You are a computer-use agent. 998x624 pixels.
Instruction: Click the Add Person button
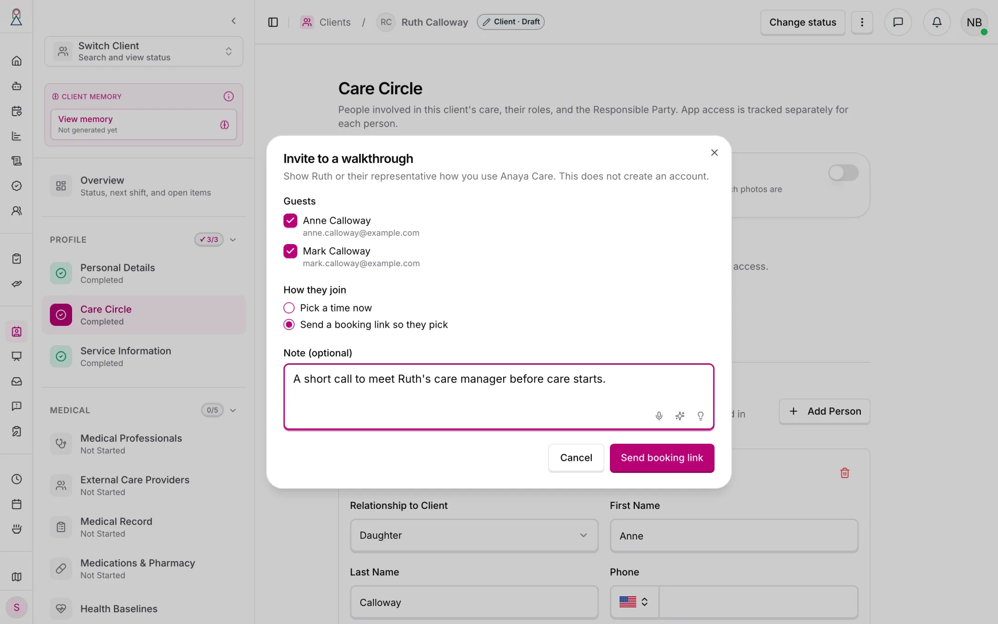tap(824, 411)
